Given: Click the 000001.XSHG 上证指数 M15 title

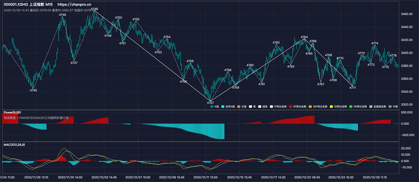Looking at the screenshot, I should point(28,5).
